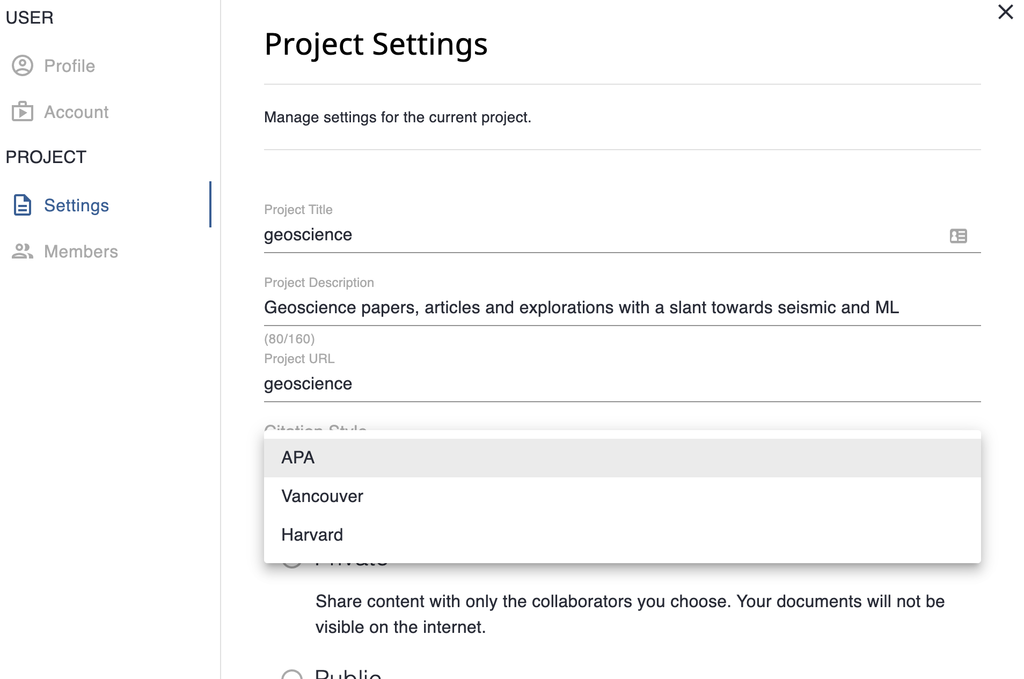Select the Settings sidebar label
Image resolution: width=1024 pixels, height=679 pixels.
click(x=76, y=205)
